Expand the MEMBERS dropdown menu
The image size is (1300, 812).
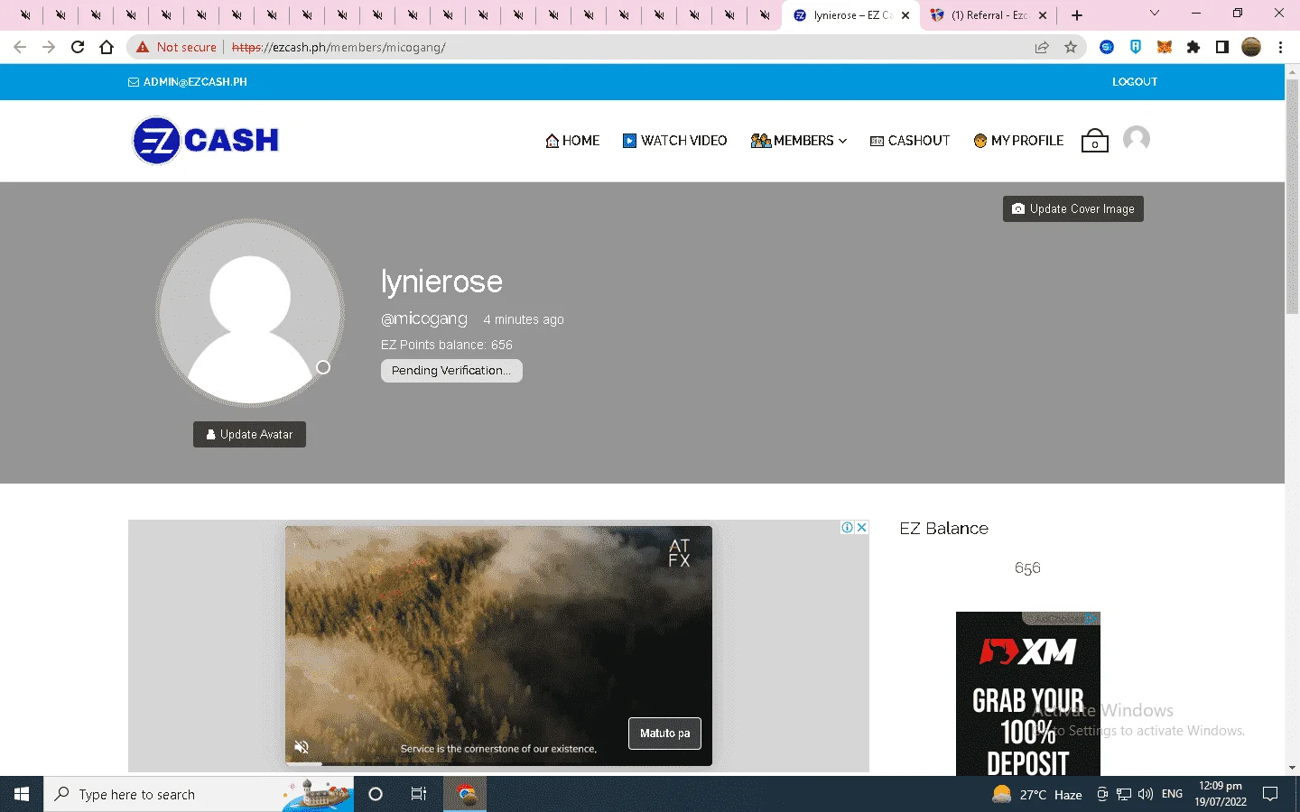(x=799, y=141)
